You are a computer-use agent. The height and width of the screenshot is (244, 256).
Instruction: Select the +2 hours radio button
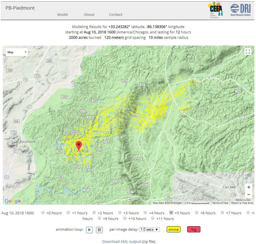(94, 212)
